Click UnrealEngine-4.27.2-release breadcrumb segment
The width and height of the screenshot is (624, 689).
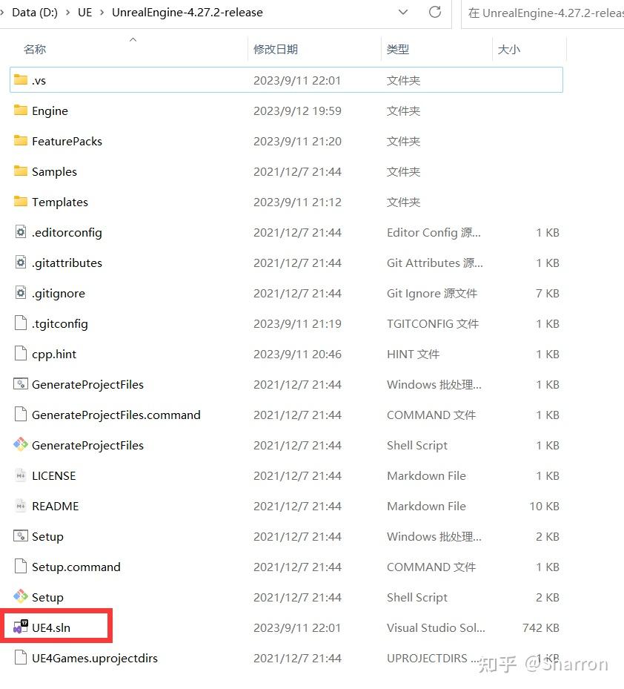[x=187, y=13]
